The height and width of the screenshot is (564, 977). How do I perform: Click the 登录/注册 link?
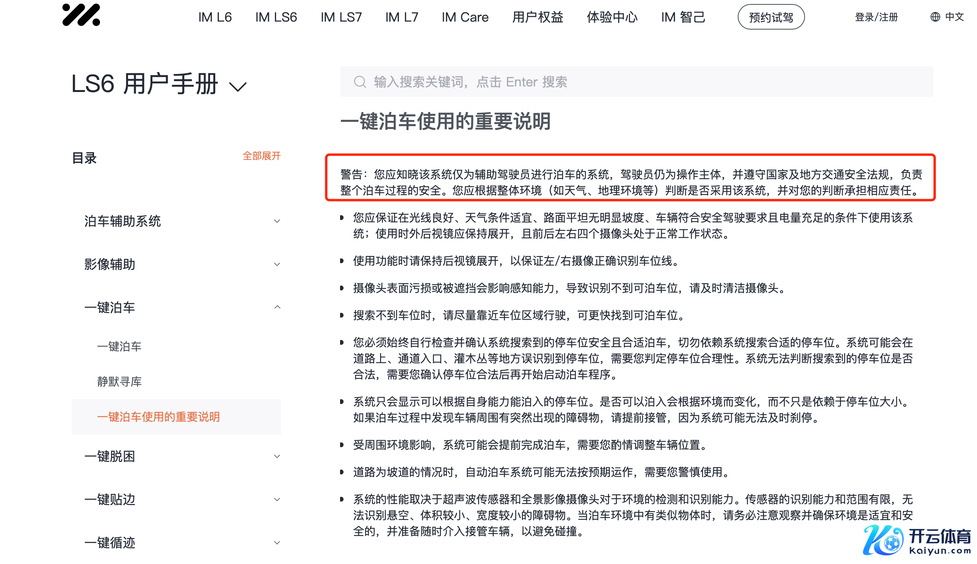876,17
